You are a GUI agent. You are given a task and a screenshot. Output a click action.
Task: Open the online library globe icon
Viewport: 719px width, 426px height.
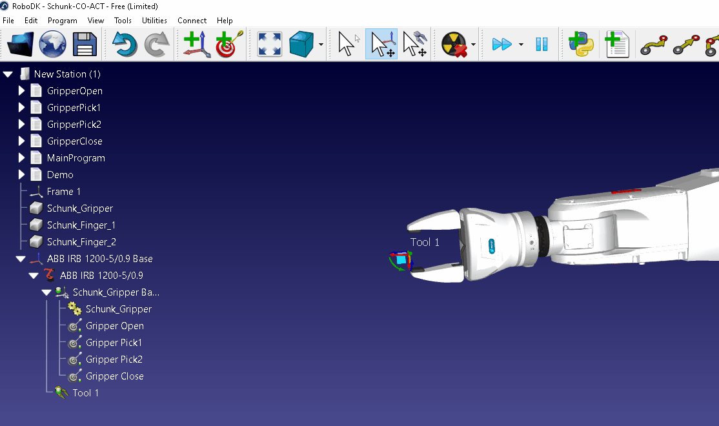tap(52, 44)
